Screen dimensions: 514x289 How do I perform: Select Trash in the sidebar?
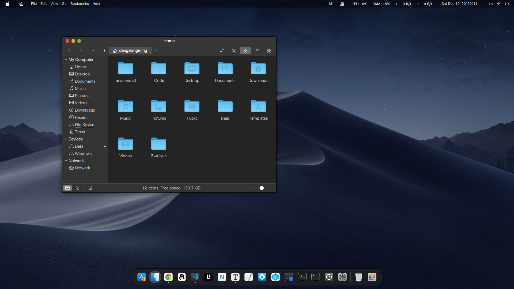(x=80, y=132)
